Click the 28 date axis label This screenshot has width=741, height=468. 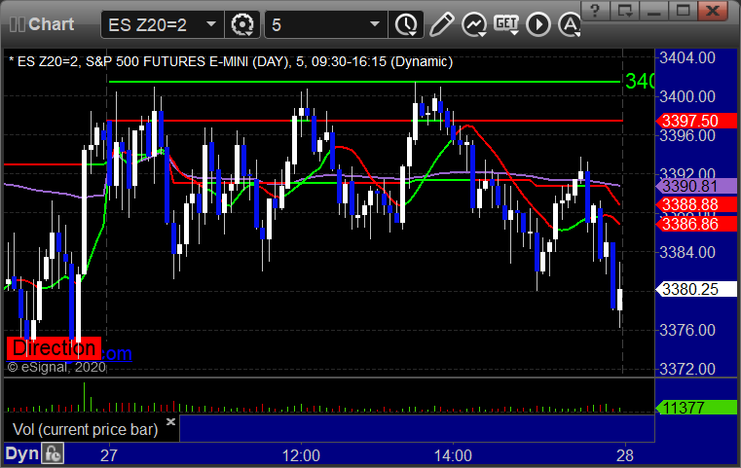click(x=625, y=455)
